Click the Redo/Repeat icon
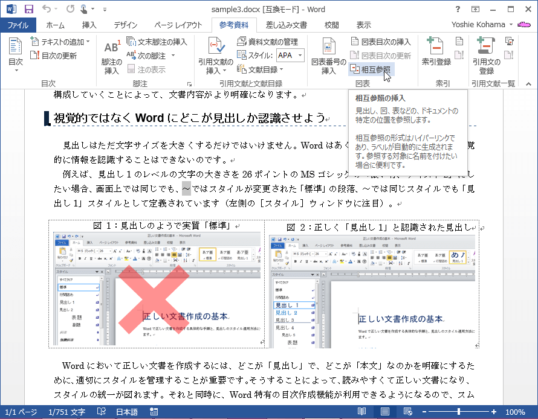This screenshot has width=538, height=419. [70, 9]
